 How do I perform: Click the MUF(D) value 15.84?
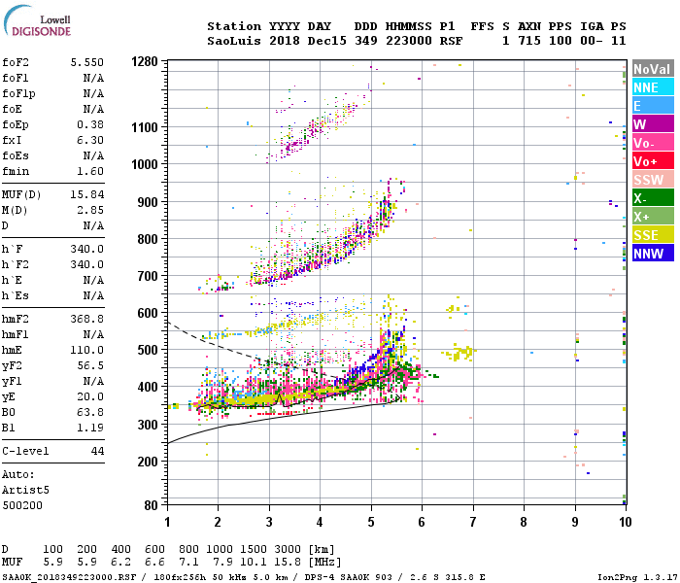click(x=87, y=194)
